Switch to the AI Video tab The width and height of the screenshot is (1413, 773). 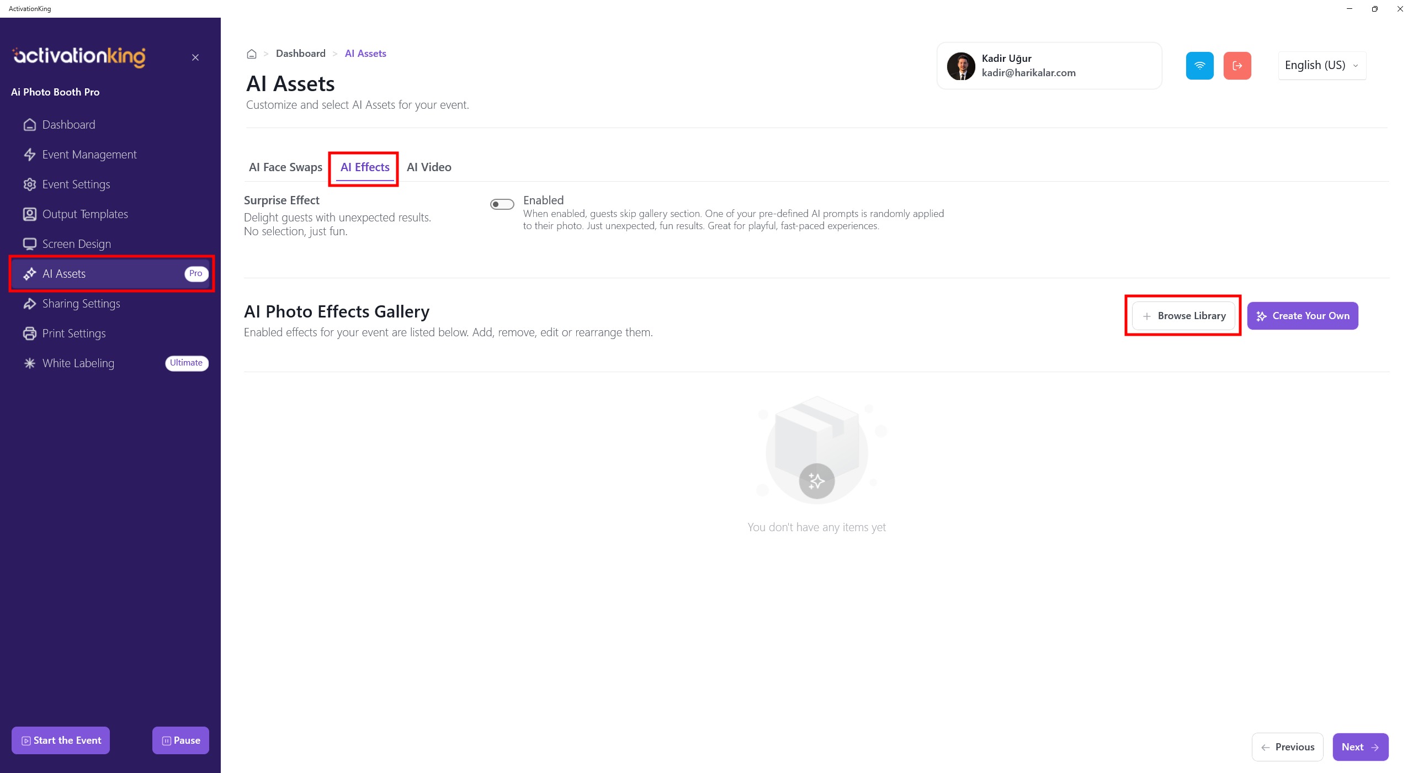[x=429, y=167]
